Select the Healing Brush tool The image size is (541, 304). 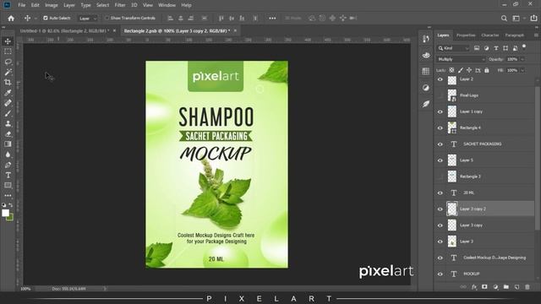pyautogui.click(x=8, y=103)
